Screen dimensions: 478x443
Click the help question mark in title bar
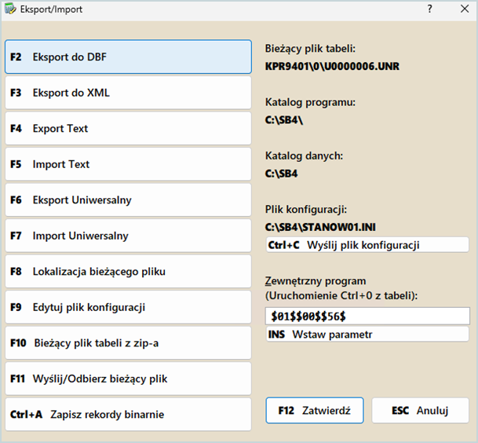[x=429, y=9]
